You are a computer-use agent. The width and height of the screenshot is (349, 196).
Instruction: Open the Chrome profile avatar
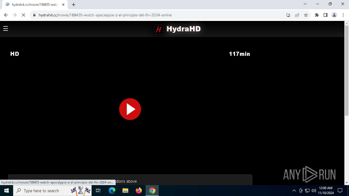point(334,15)
